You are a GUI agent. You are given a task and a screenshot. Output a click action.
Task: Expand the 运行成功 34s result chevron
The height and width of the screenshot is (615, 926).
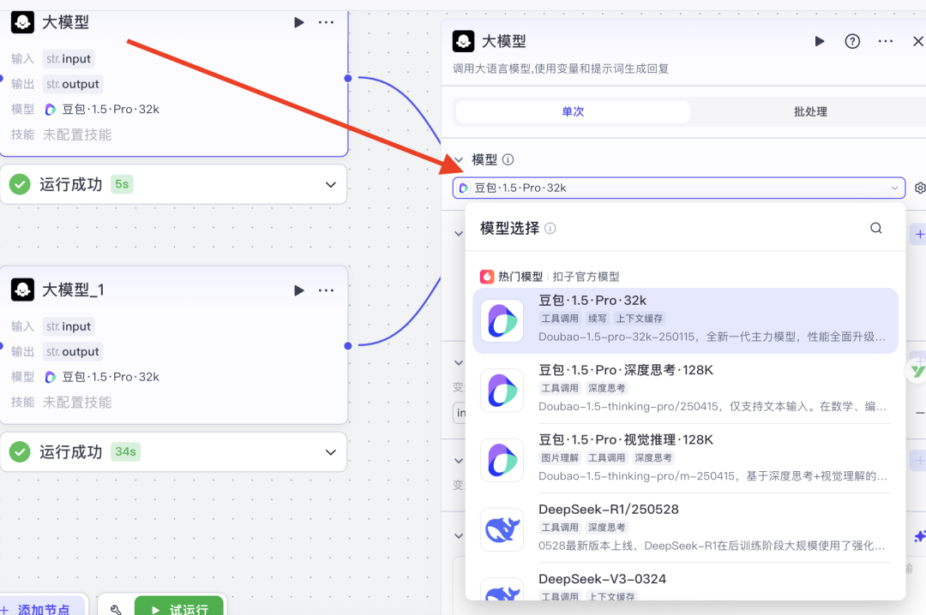tap(331, 452)
